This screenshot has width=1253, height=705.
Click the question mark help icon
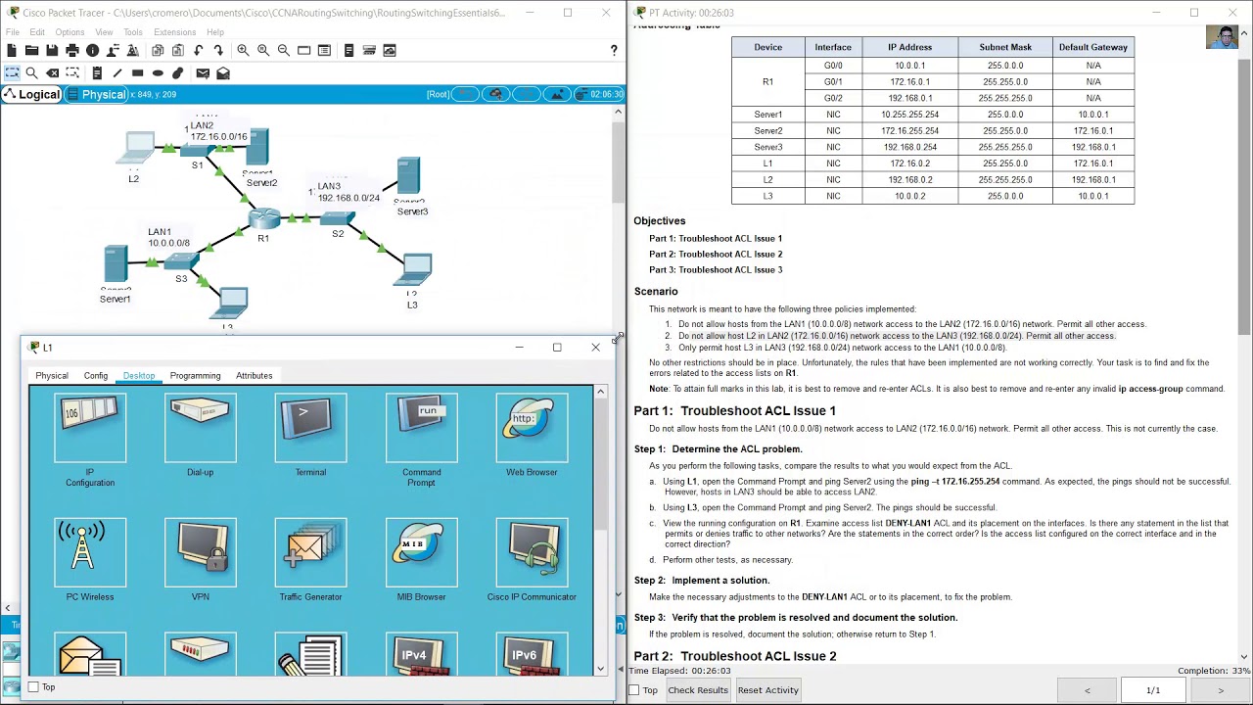point(614,50)
